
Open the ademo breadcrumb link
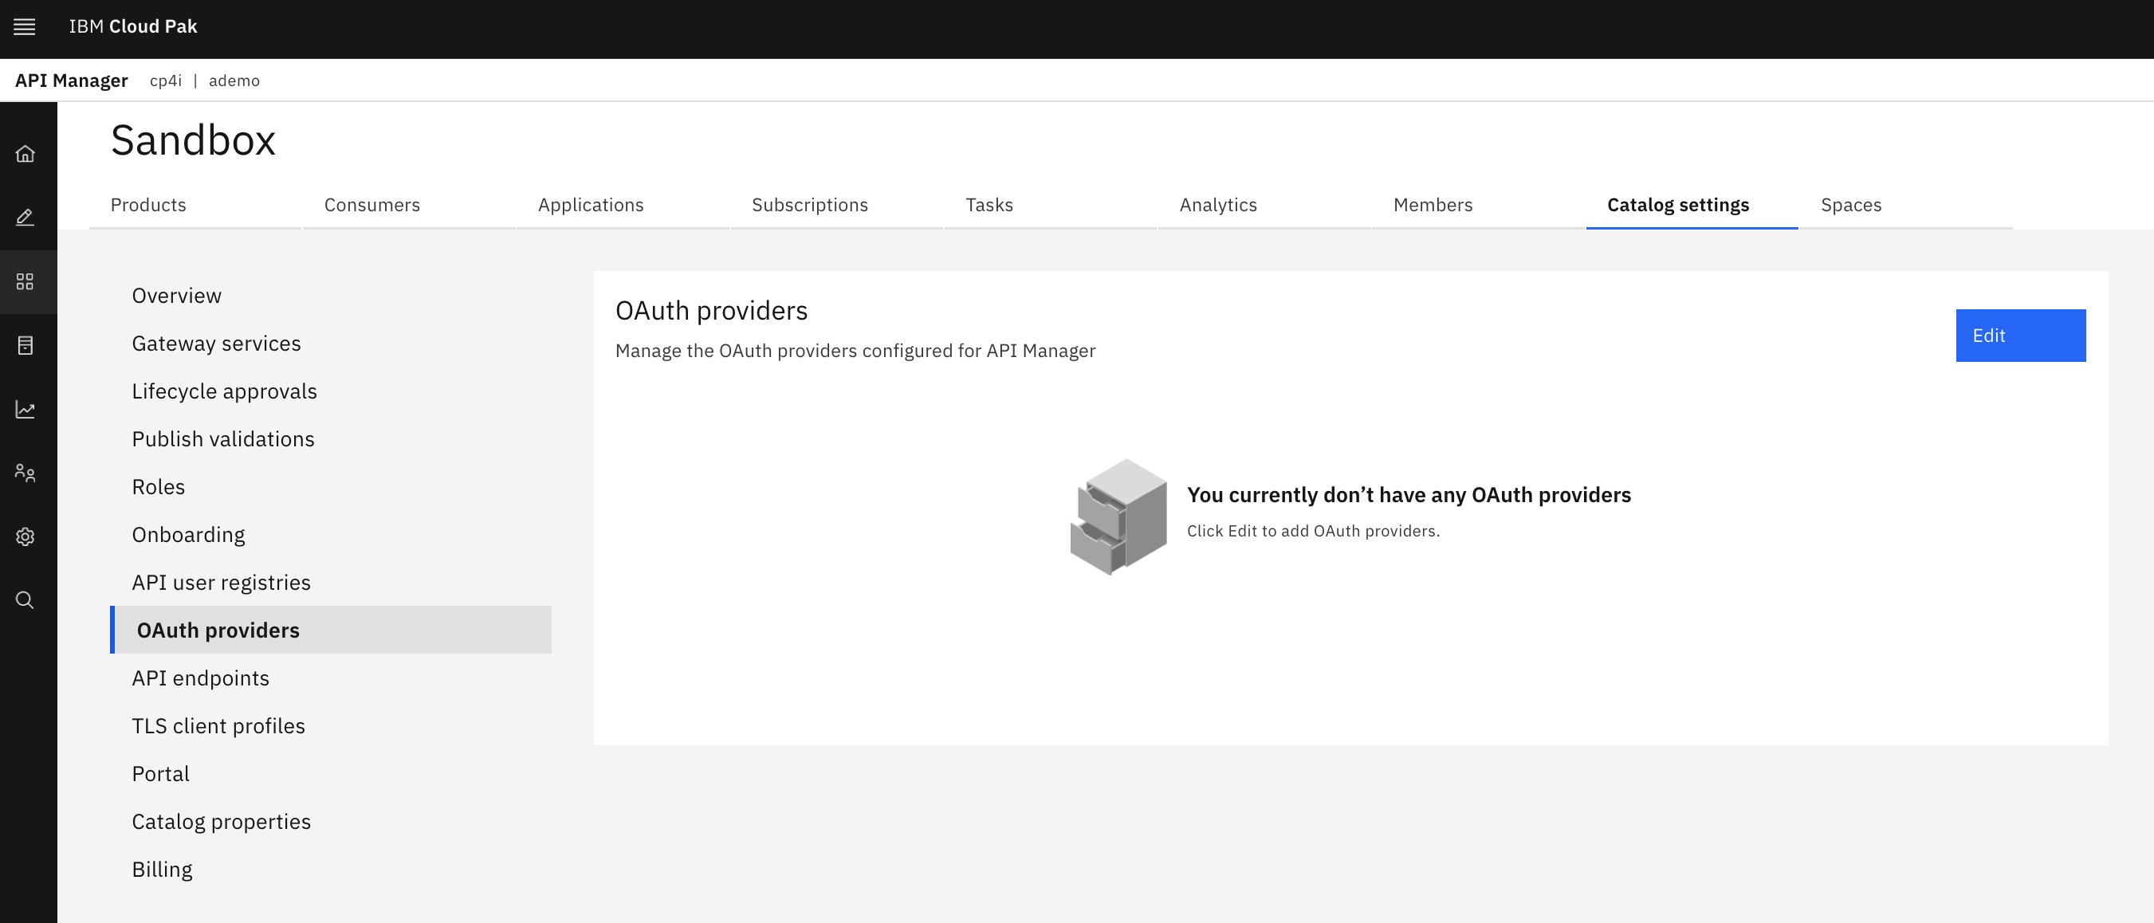coord(235,81)
